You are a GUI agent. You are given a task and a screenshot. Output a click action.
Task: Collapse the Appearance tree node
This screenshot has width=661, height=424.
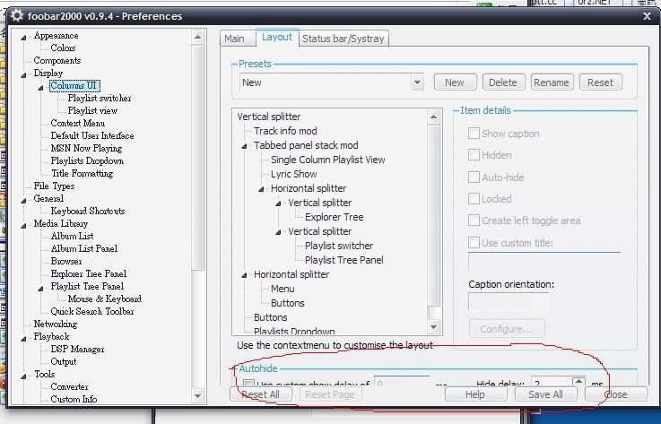coord(23,37)
